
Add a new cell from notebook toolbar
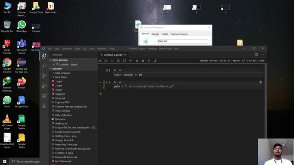(x=130, y=61)
